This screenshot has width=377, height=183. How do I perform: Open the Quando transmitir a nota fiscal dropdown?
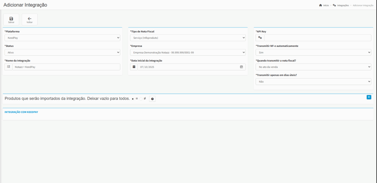313,67
